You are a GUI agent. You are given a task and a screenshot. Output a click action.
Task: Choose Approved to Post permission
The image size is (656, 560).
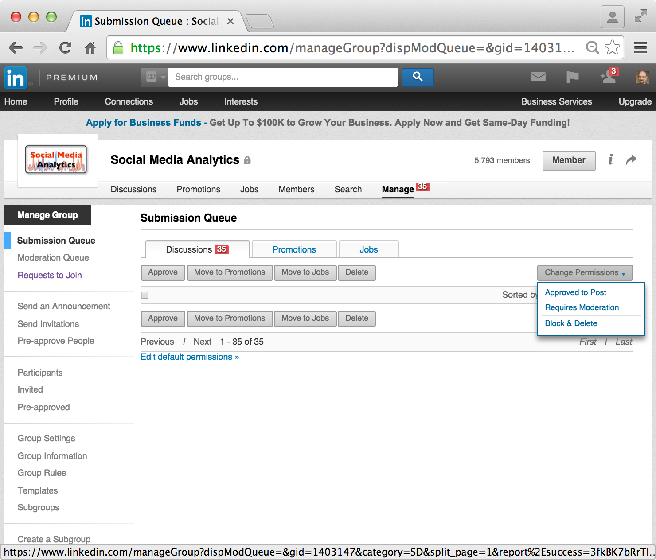click(575, 292)
